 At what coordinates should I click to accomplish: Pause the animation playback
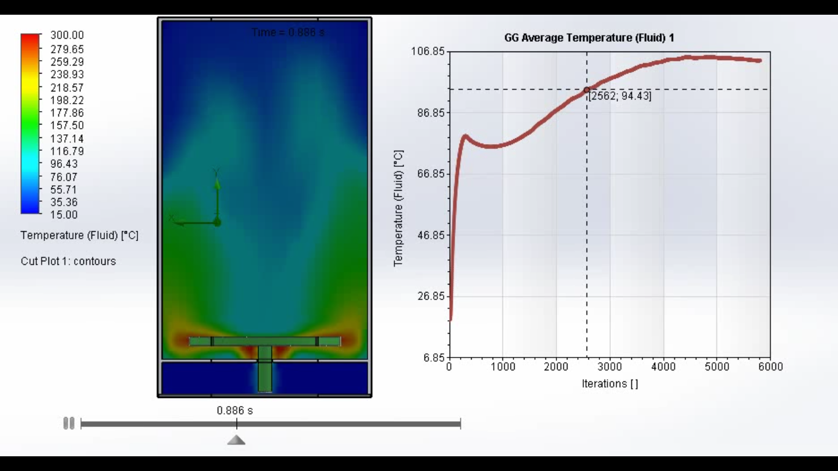(69, 423)
